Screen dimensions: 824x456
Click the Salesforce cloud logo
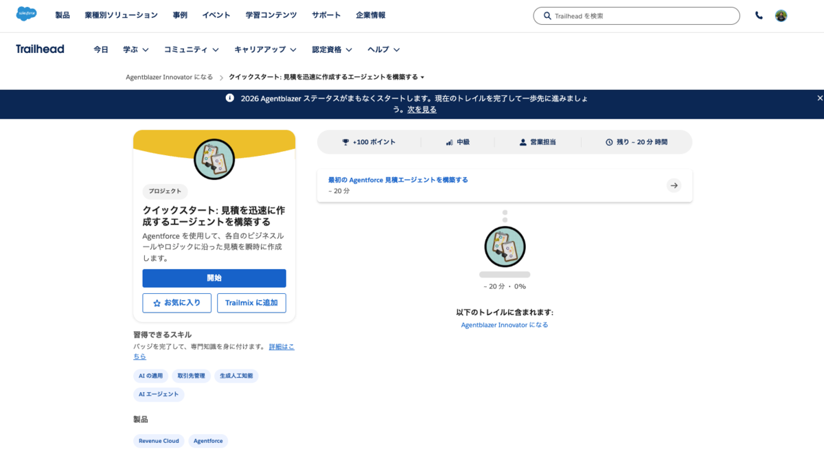pyautogui.click(x=27, y=14)
